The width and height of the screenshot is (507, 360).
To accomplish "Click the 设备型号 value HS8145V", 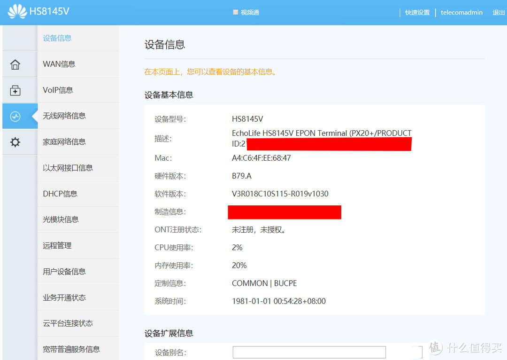I will pos(247,119).
